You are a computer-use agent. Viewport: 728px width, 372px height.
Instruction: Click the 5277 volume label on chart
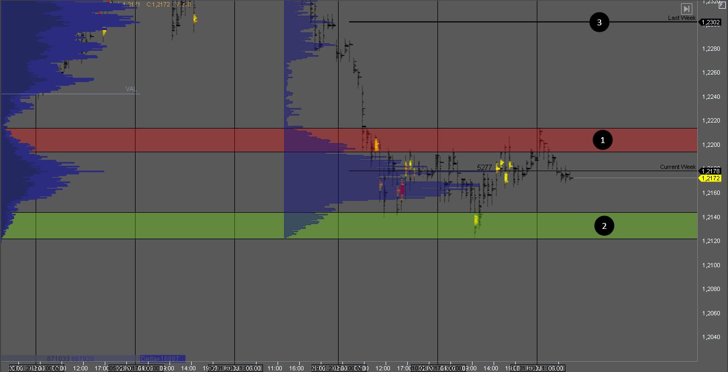click(x=484, y=167)
